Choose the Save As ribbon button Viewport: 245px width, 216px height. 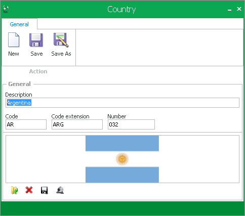[61, 45]
